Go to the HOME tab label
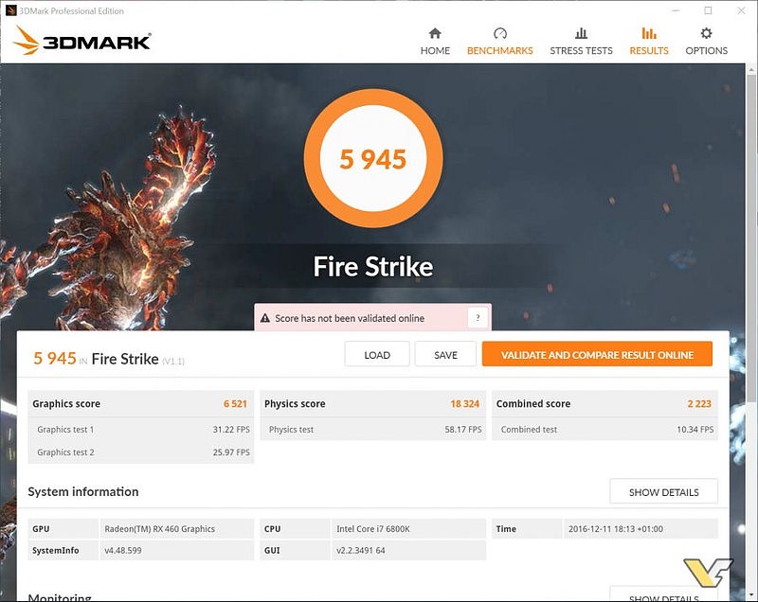Screen dimensions: 758x602 click(x=435, y=51)
